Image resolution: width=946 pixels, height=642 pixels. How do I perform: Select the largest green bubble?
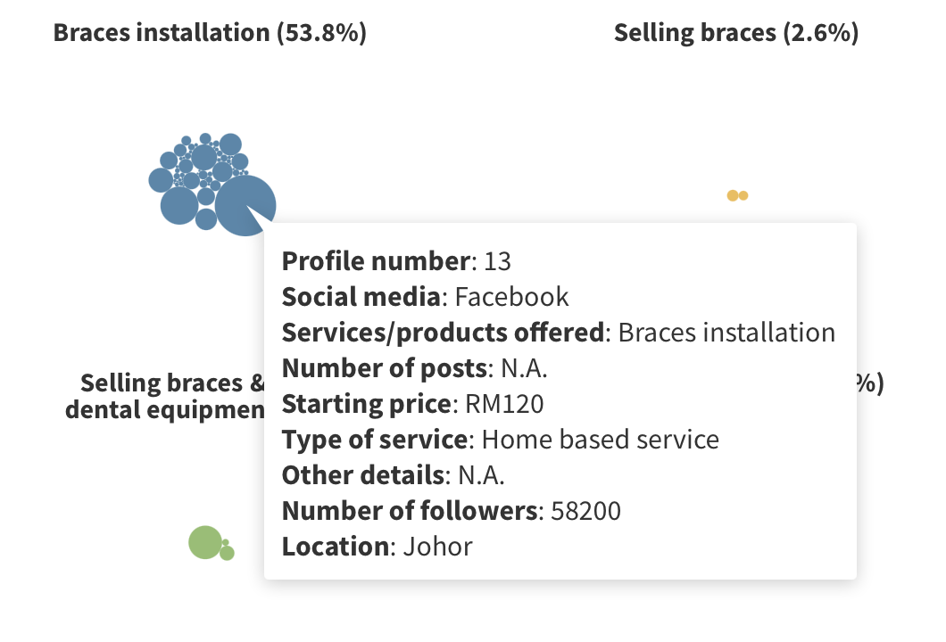[205, 542]
